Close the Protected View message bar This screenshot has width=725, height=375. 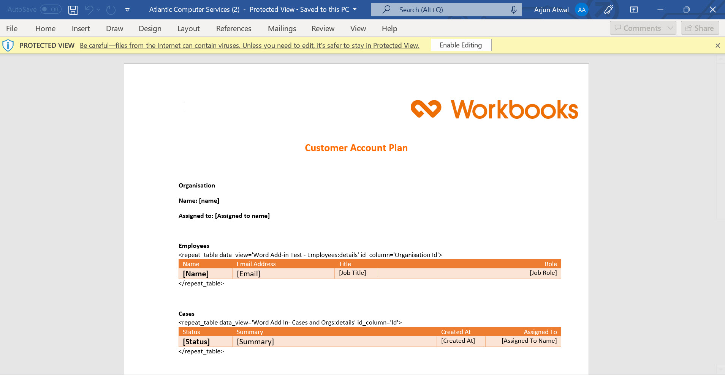[x=717, y=46]
